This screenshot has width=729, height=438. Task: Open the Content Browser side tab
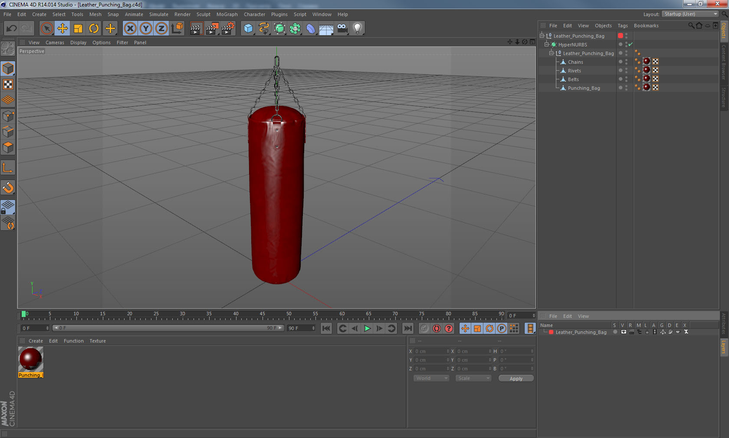click(x=724, y=62)
